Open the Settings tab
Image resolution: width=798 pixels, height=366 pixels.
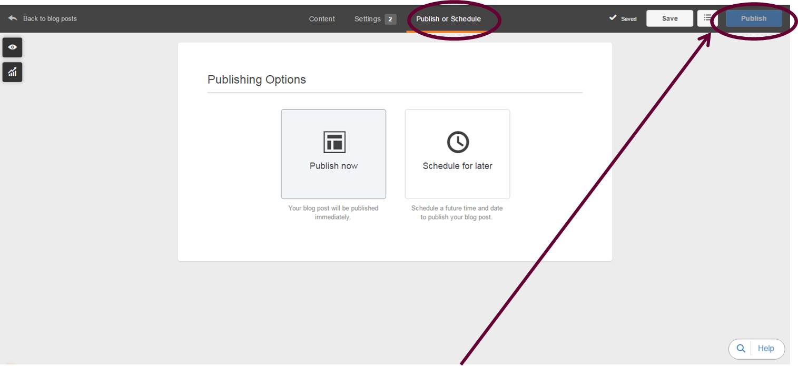coord(367,19)
